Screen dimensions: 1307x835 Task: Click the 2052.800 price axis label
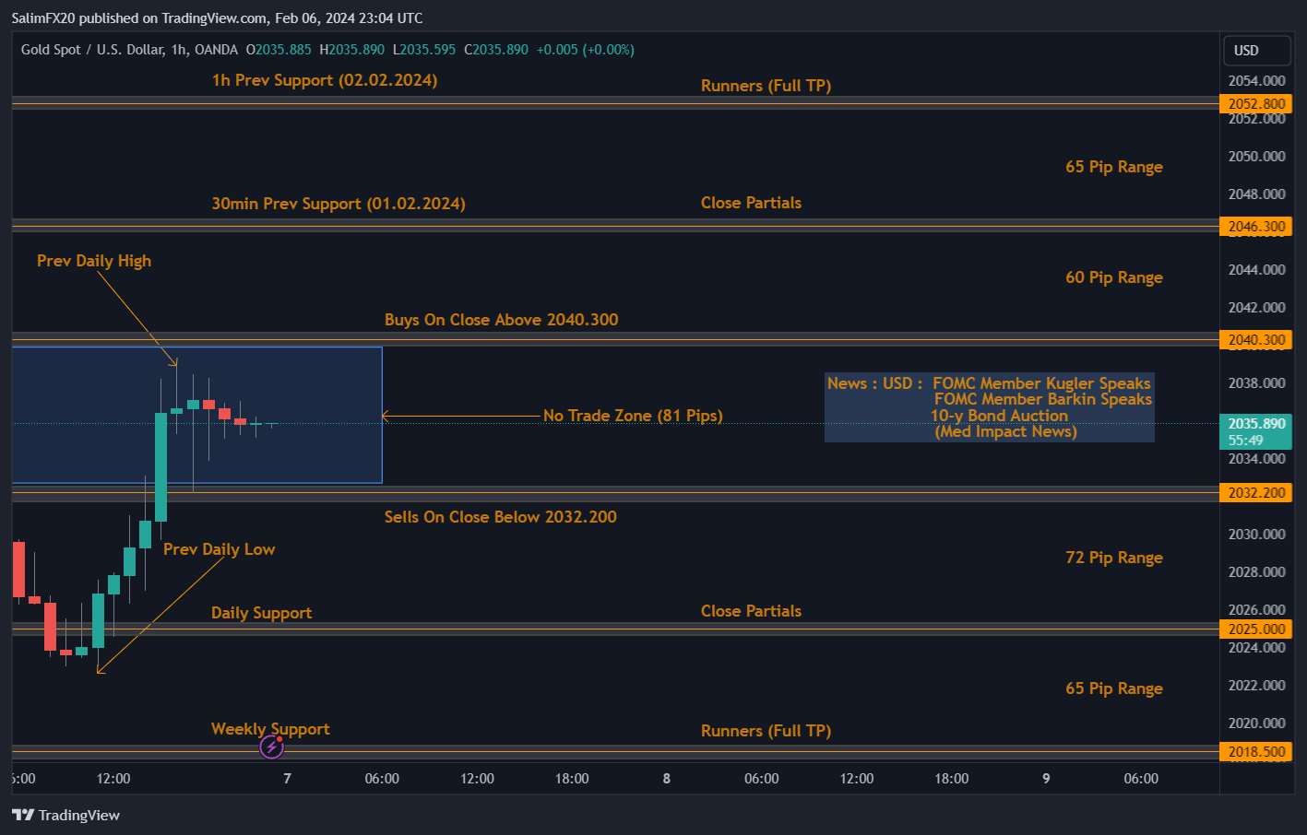tap(1255, 104)
